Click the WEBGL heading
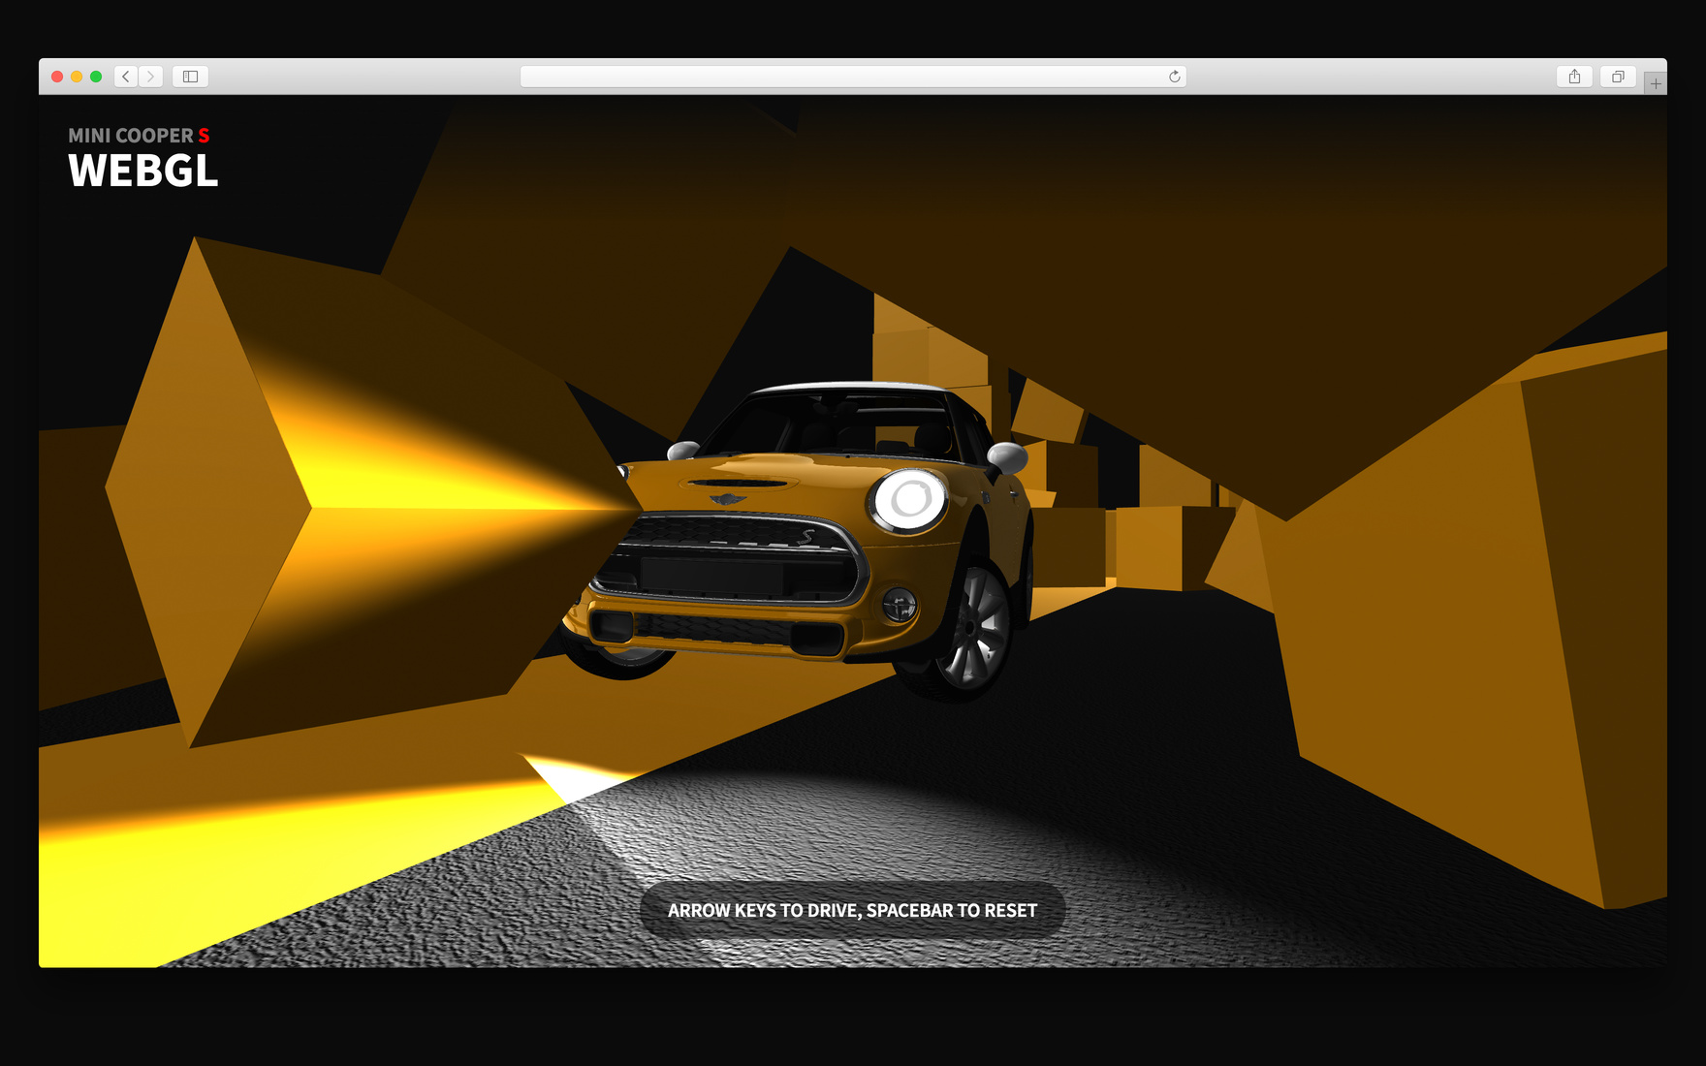 click(143, 172)
